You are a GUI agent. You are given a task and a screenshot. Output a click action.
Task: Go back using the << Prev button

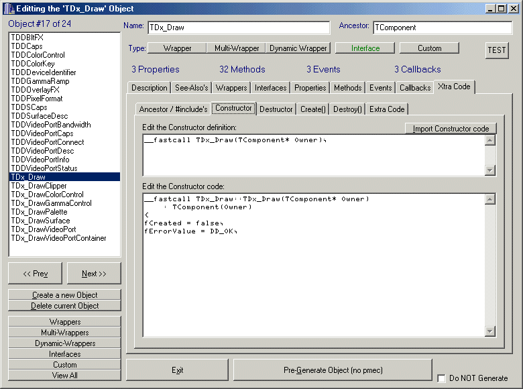pos(35,274)
